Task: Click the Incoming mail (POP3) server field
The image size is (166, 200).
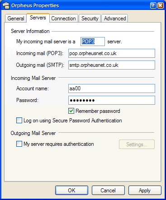Action: (x=112, y=53)
